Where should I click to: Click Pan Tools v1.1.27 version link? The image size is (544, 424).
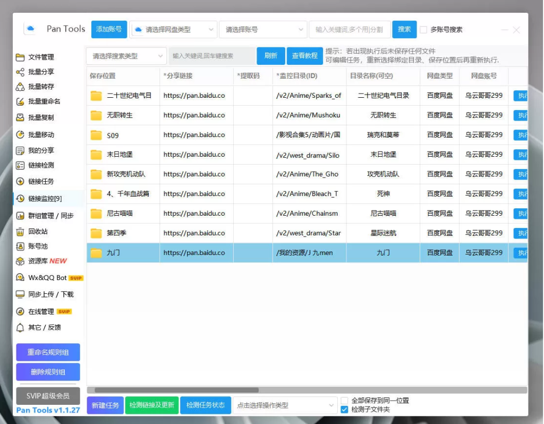click(48, 410)
